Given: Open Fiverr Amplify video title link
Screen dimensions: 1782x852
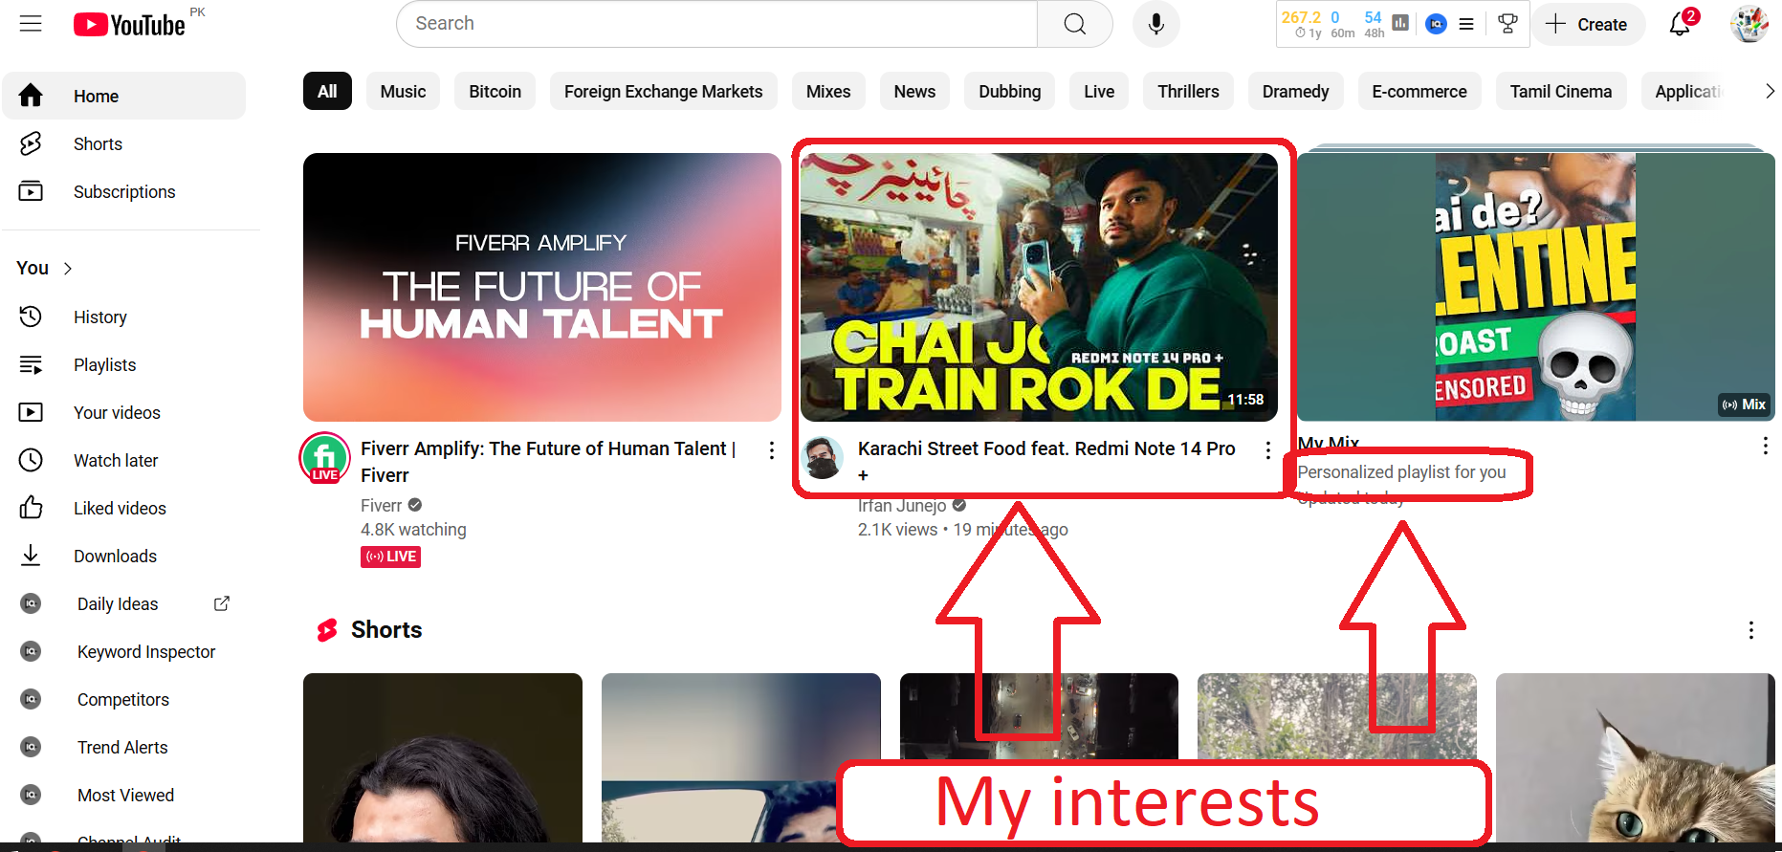Looking at the screenshot, I should pos(548,462).
